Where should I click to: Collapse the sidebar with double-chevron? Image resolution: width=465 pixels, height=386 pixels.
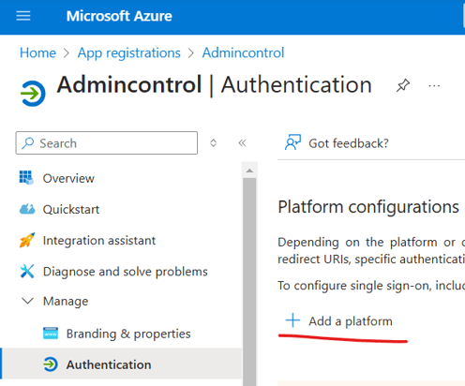pos(242,143)
